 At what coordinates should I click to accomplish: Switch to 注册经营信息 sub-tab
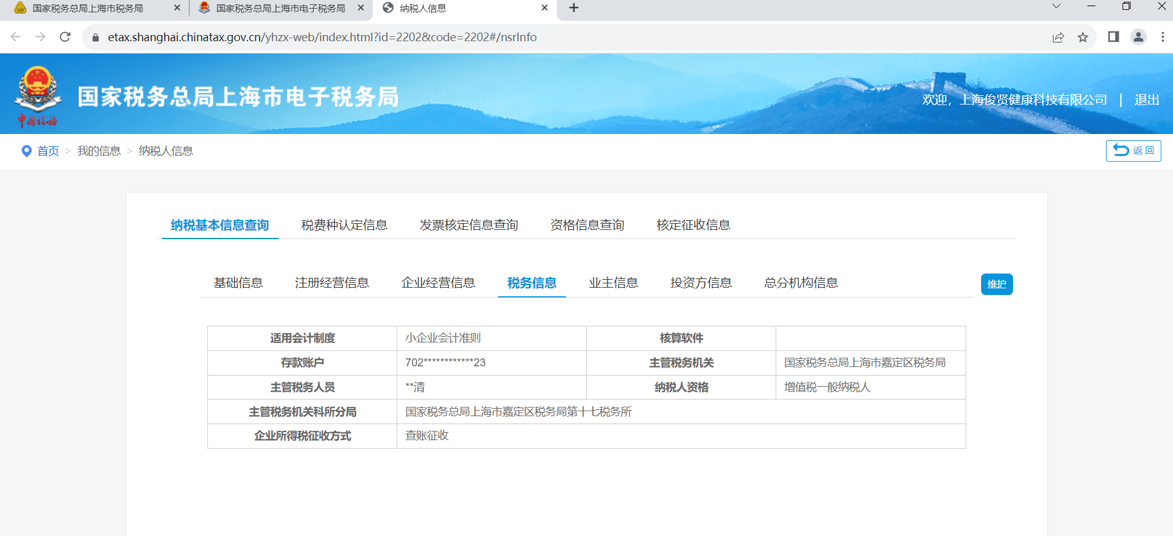(x=332, y=283)
